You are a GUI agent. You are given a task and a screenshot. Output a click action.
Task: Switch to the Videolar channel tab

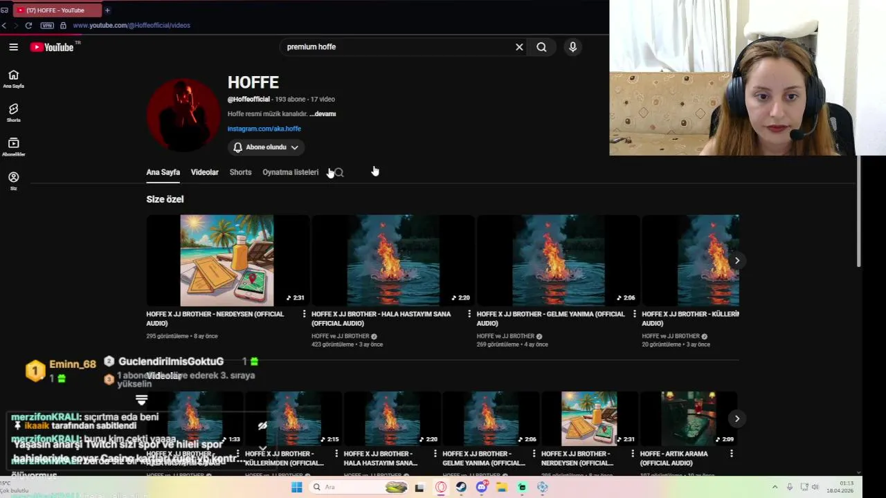(x=205, y=172)
